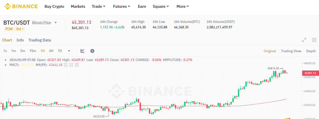Image resolution: width=319 pixels, height=119 pixels.
Task: Click the 24h Volume(BTC) value 46,368.35
Action: [181, 27]
